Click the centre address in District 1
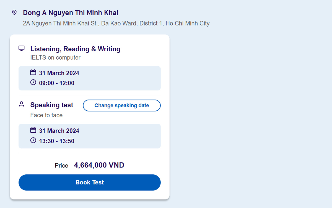Screen dimensions: 332x208 (x=116, y=23)
